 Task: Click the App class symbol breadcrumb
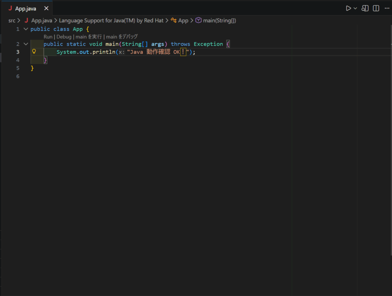(183, 20)
